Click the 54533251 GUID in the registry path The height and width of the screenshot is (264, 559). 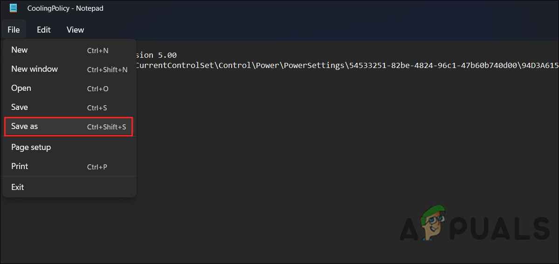click(x=364, y=66)
